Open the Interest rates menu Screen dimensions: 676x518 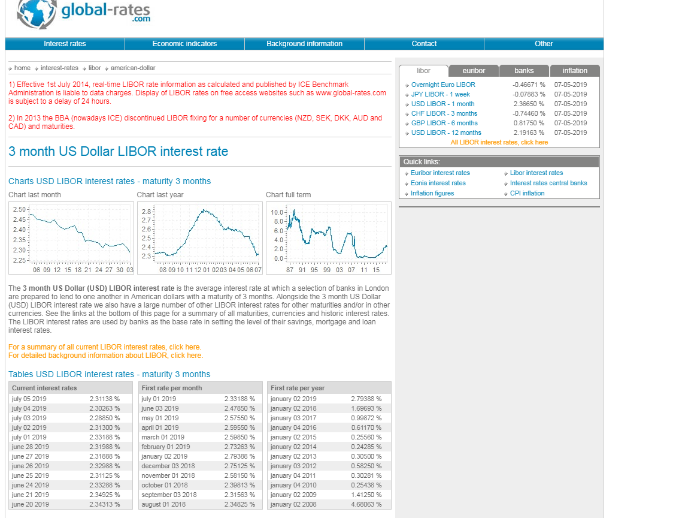pyautogui.click(x=65, y=44)
